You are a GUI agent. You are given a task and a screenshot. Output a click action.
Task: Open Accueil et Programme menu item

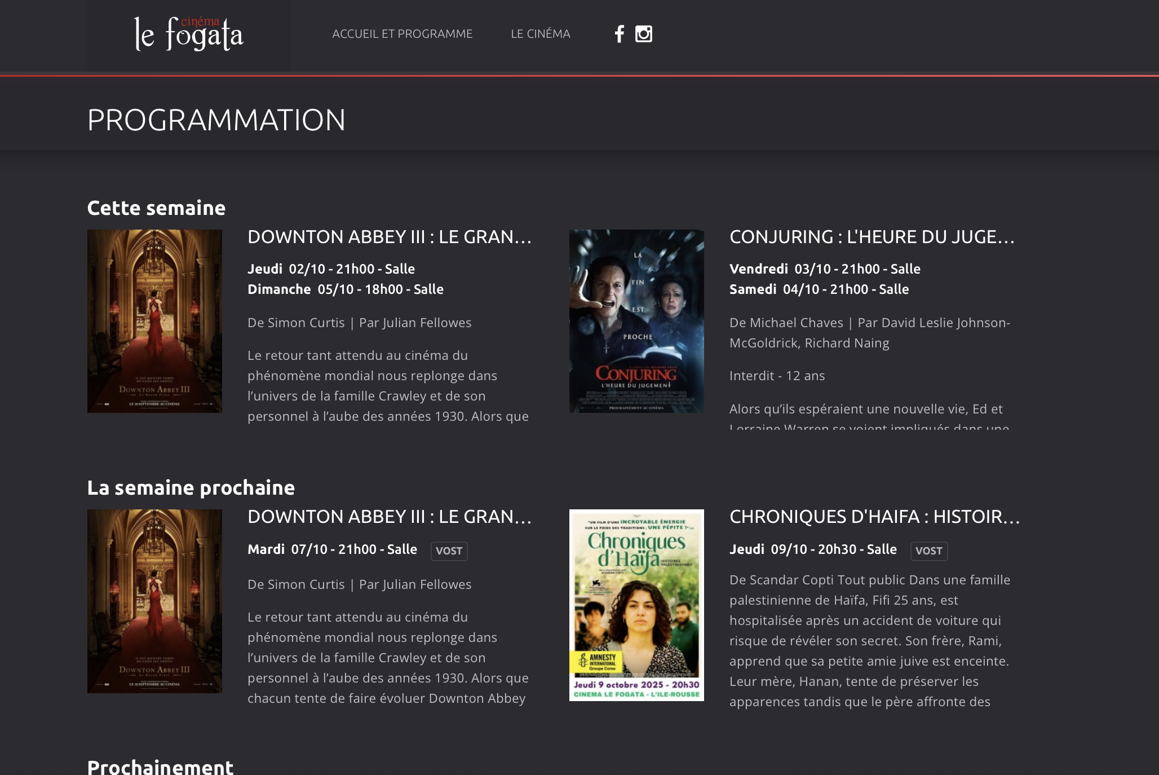[402, 34]
